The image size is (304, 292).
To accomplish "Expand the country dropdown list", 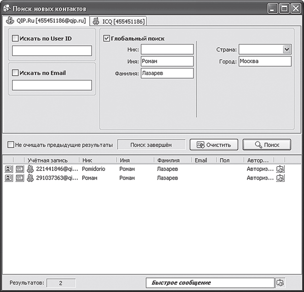I will tap(287, 49).
